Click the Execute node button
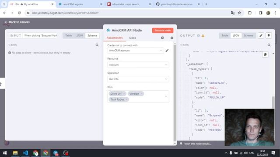Screen dimensions: 280x157 click(x=162, y=31)
